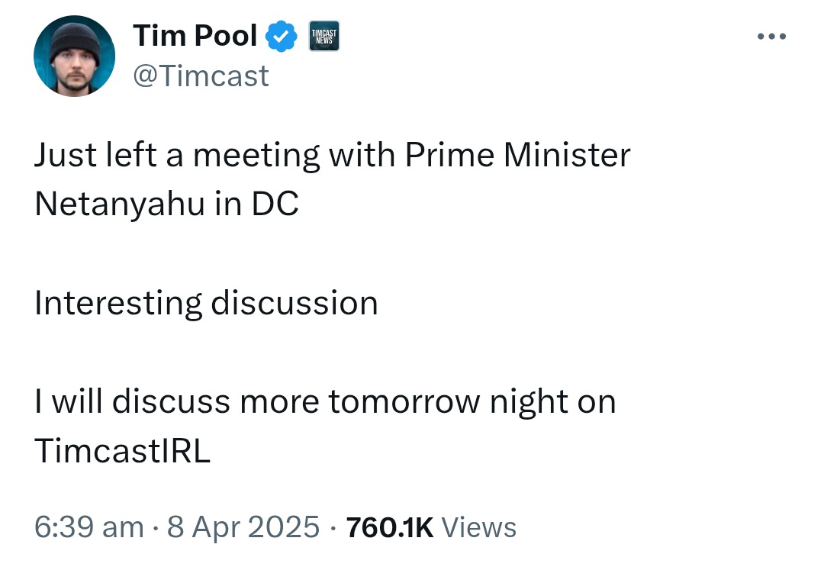Open the Timcast News affiliation badge
Image resolution: width=824 pixels, height=570 pixels.
click(x=323, y=37)
